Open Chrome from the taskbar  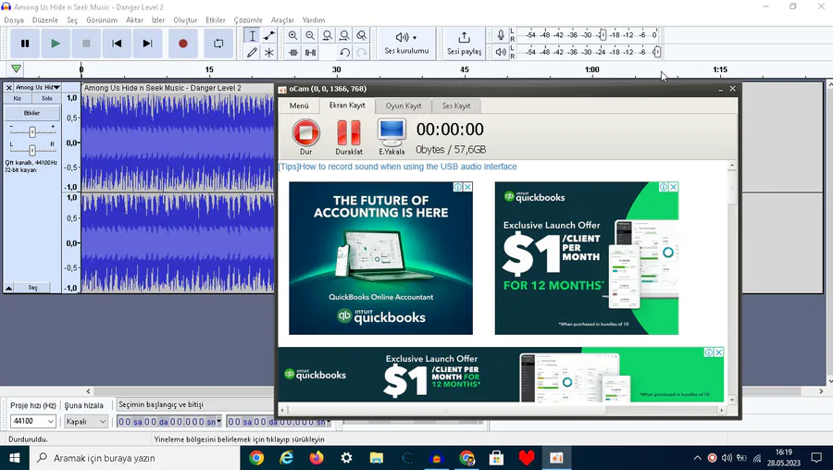pos(256,458)
